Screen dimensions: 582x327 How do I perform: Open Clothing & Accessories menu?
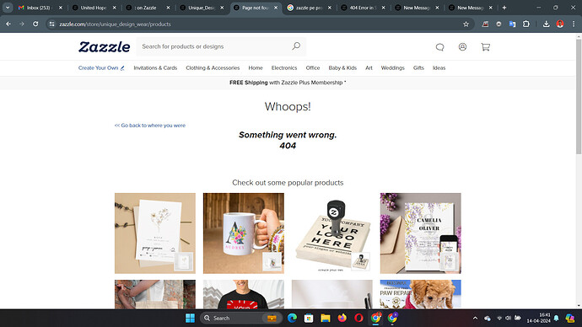coord(213,68)
